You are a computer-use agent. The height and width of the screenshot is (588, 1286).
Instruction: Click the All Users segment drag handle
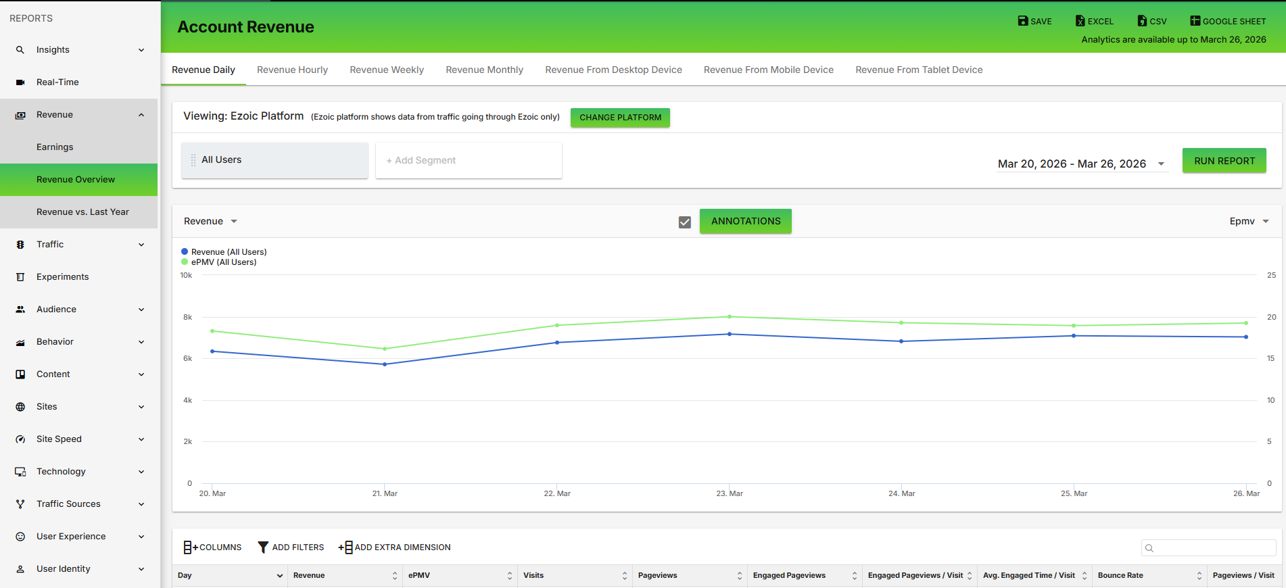point(193,160)
